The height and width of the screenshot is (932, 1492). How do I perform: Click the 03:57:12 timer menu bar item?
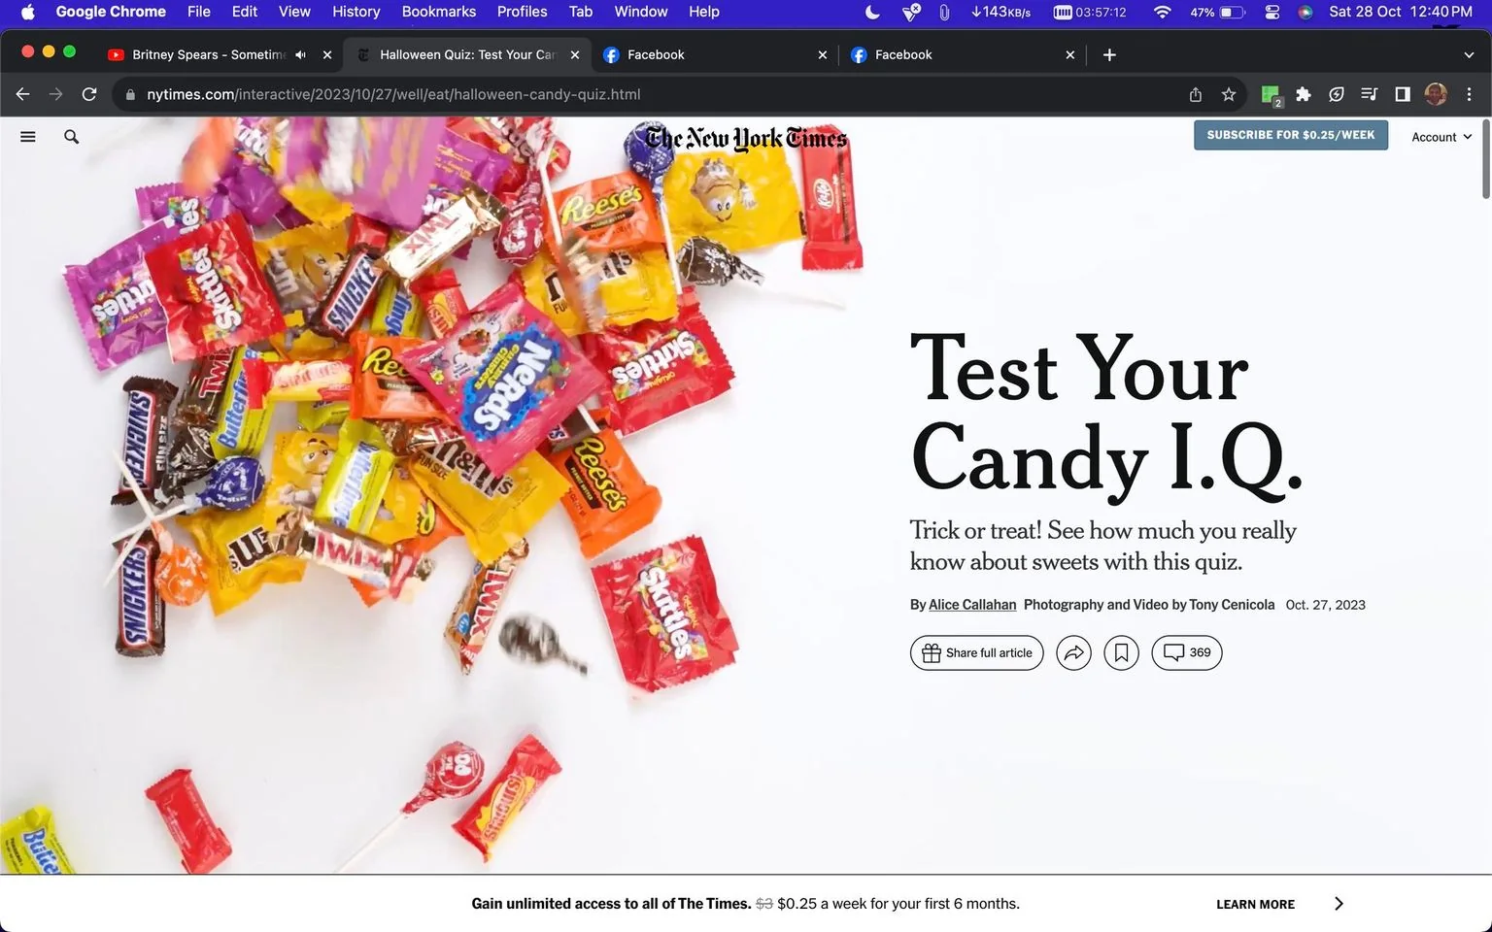(x=1090, y=12)
